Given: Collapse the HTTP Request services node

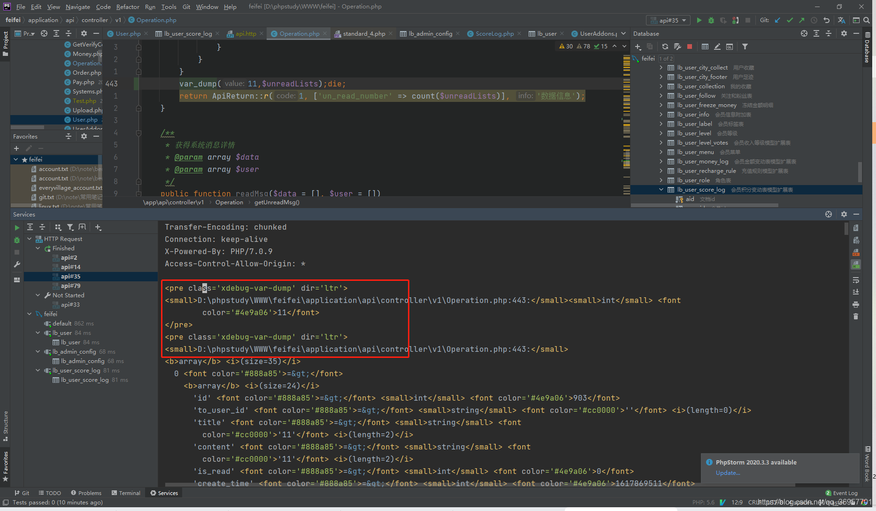Looking at the screenshot, I should coord(30,239).
